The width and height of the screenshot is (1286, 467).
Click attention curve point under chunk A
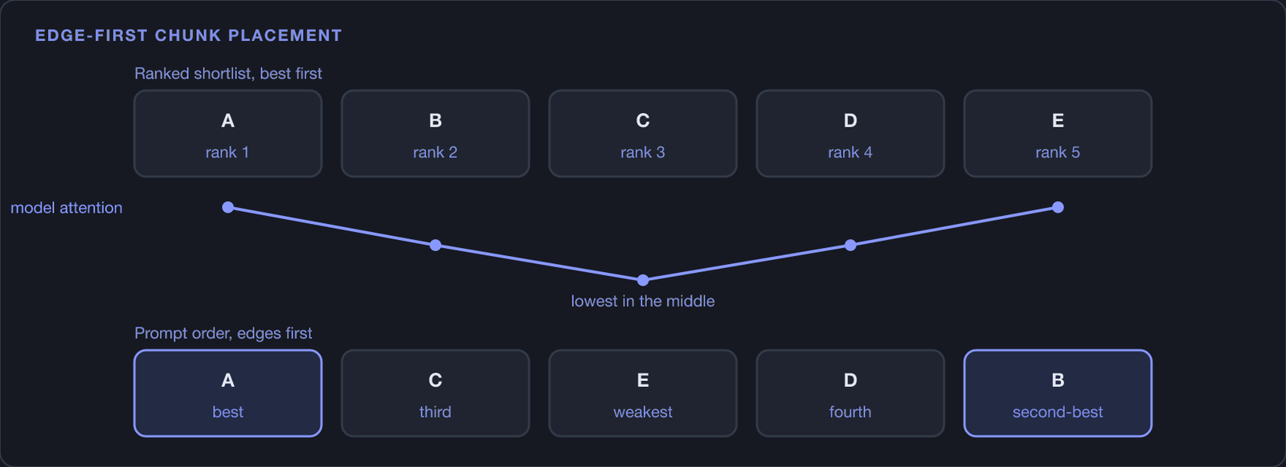(x=228, y=207)
